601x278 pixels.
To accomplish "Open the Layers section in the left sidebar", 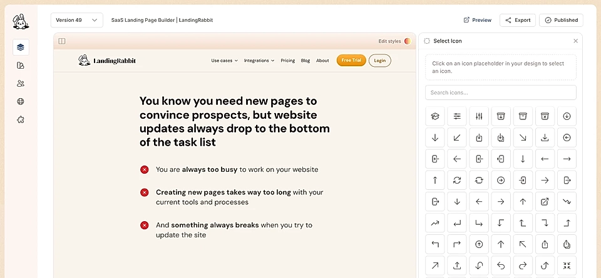I will coord(21,47).
